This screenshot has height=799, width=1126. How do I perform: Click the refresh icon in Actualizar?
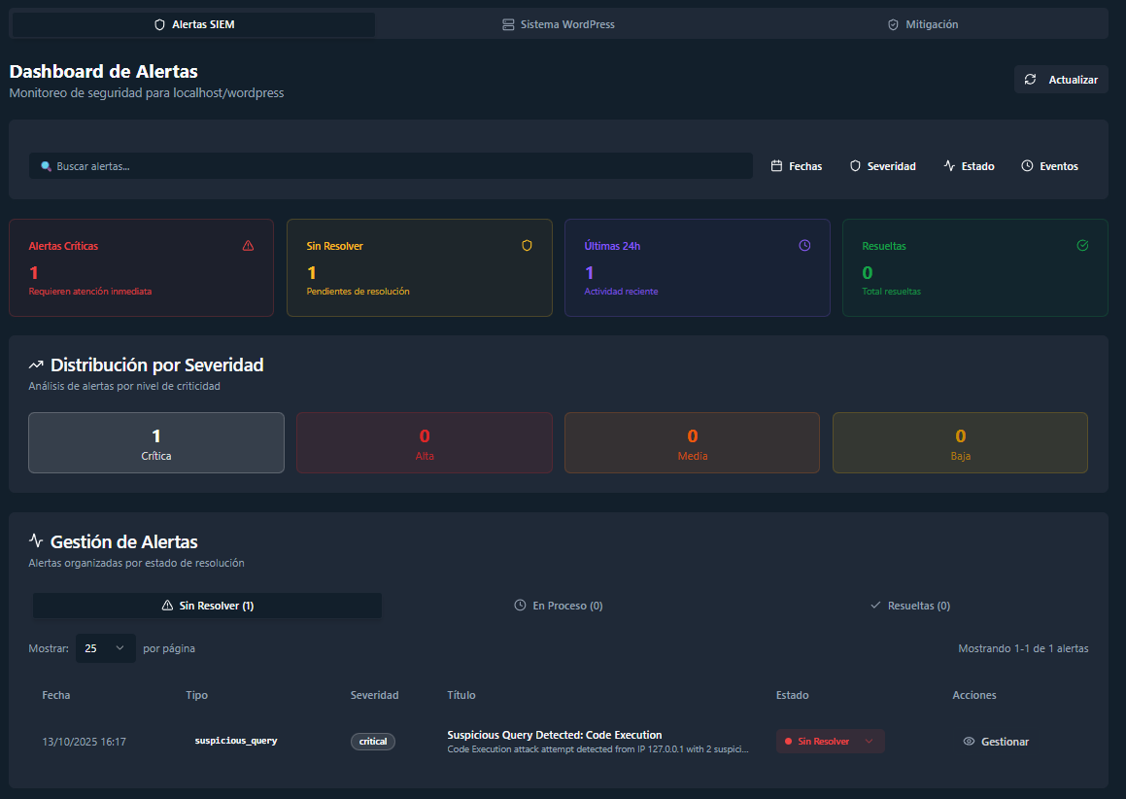[x=1031, y=79]
